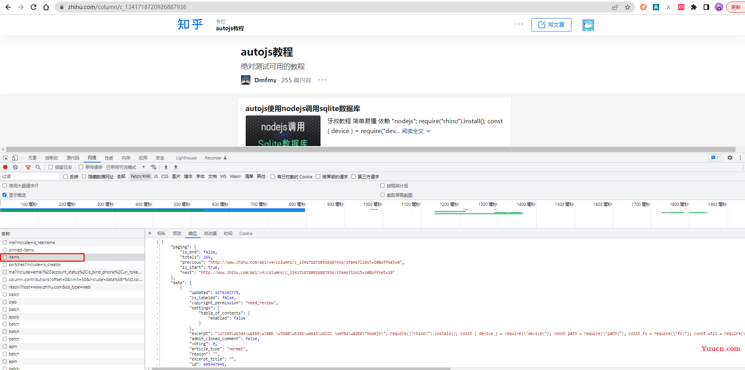
Task: Click the 过滤 filter text input
Action: [30, 177]
